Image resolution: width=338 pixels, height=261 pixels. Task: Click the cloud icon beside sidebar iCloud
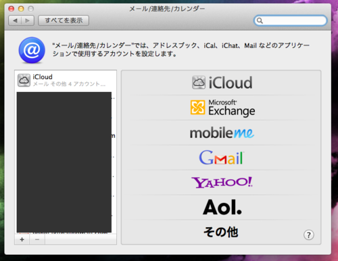[x=24, y=80]
